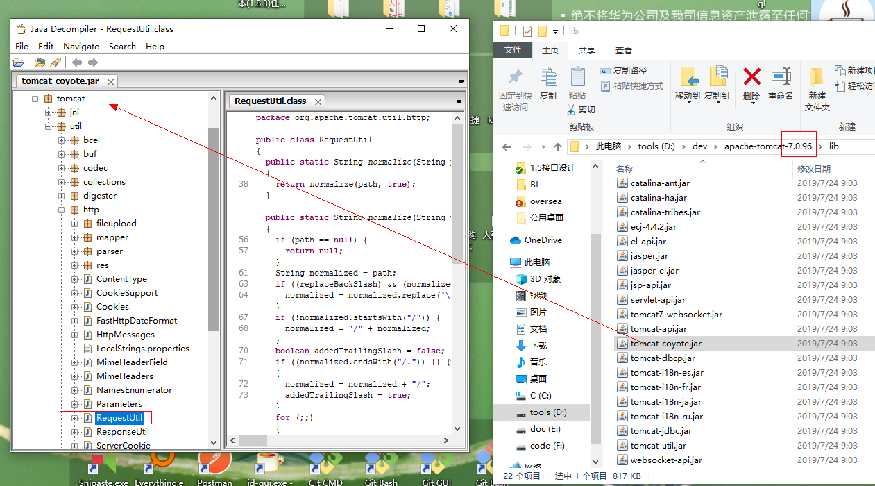Click 复制路径 in the ribbon
This screenshot has width=875, height=486.
(x=623, y=70)
